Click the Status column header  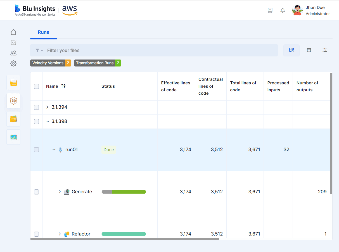[x=108, y=86]
